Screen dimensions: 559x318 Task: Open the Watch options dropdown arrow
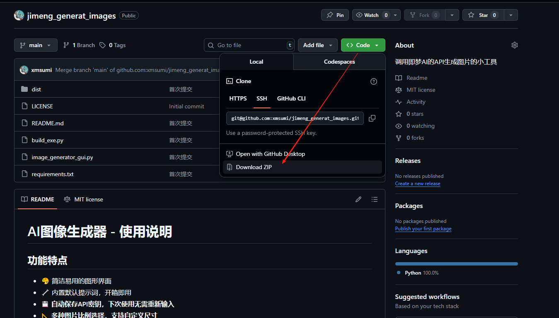[x=396, y=15]
